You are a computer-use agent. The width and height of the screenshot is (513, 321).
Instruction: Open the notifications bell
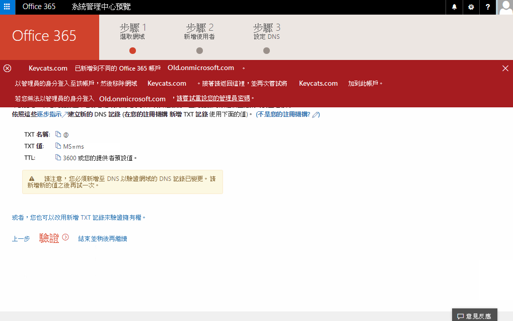tap(454, 7)
